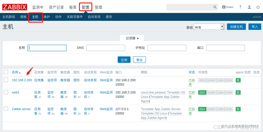The image size is (263, 132).
Task: Open host web1 link
Action: (15, 93)
